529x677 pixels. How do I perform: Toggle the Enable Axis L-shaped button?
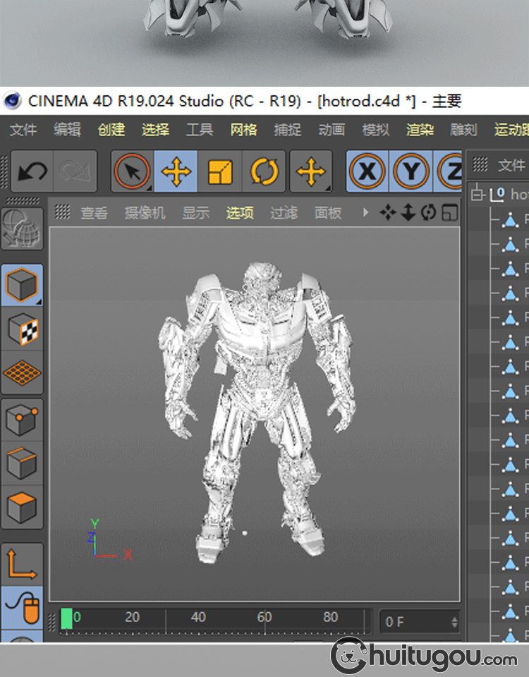point(22,564)
